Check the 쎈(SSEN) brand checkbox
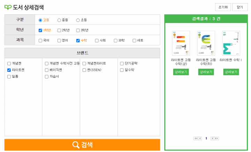This screenshot has height=152, width=251. [84, 70]
